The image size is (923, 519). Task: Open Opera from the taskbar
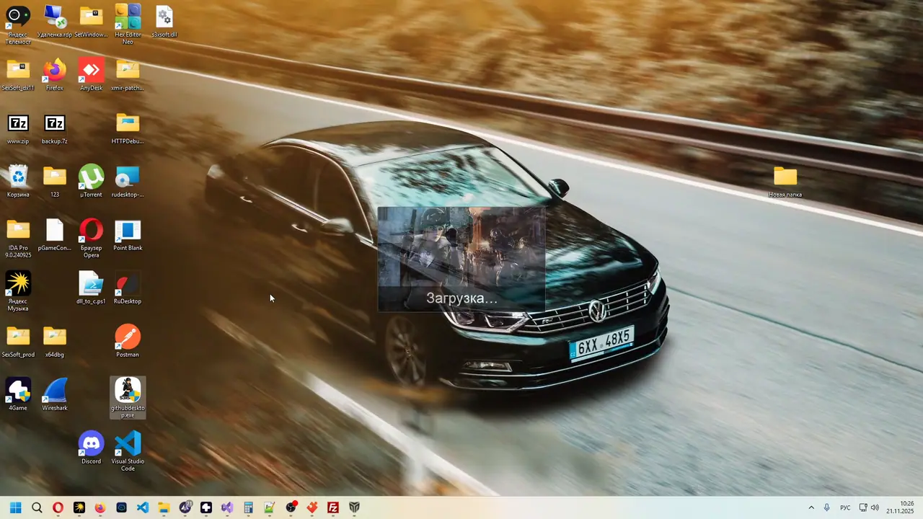58,507
